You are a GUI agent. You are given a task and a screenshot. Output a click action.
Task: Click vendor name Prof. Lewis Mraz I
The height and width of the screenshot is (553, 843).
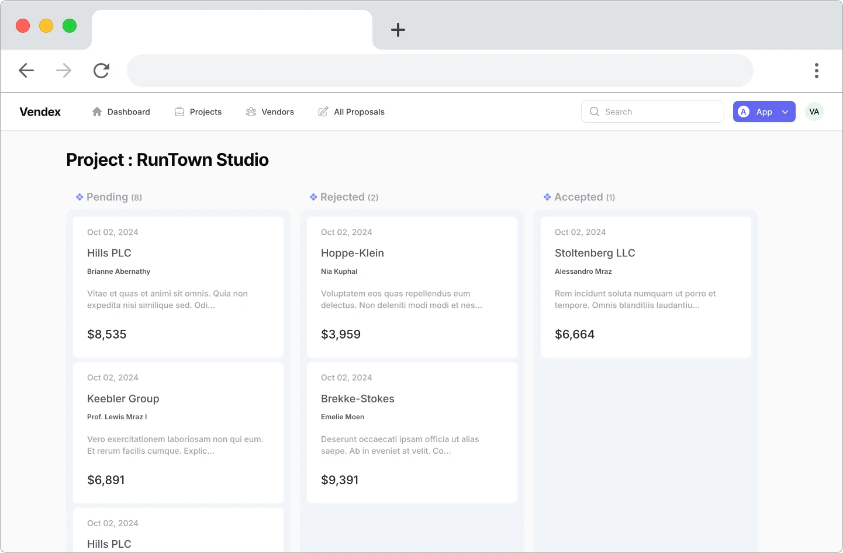coord(117,417)
